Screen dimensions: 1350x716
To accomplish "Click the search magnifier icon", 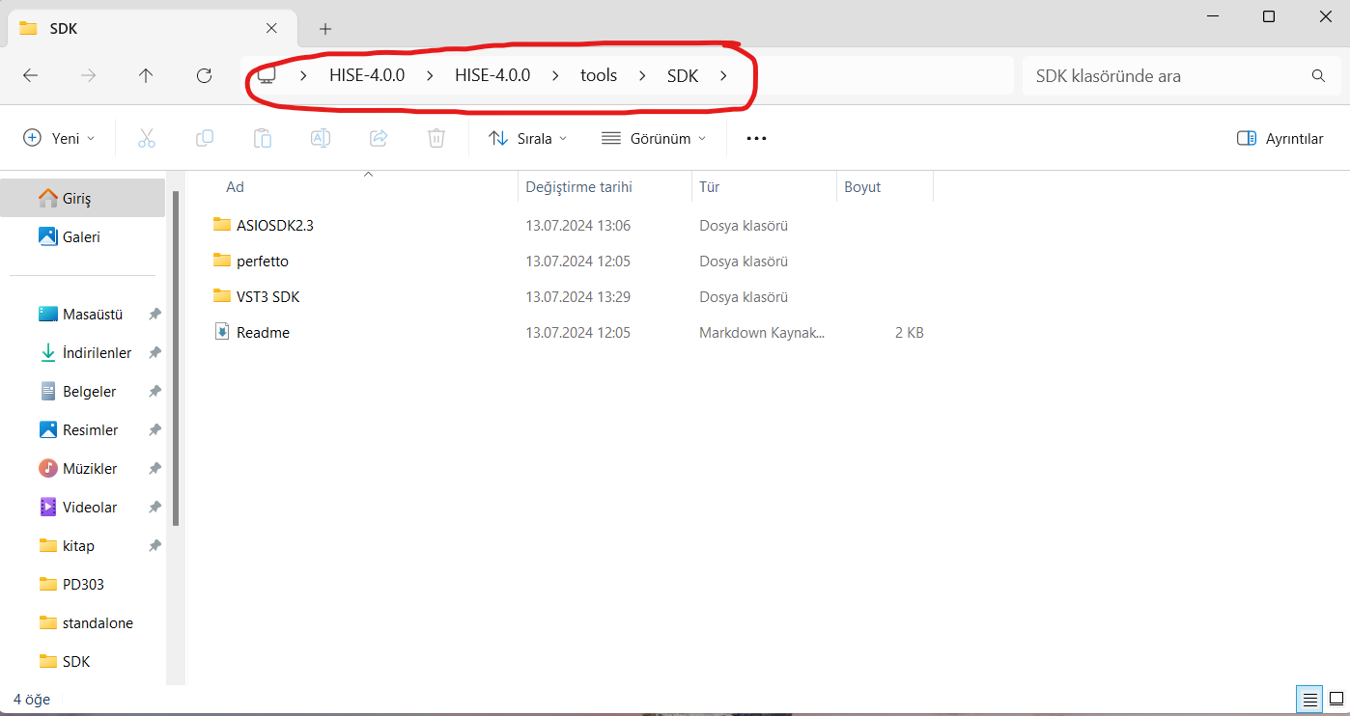I will point(1318,75).
